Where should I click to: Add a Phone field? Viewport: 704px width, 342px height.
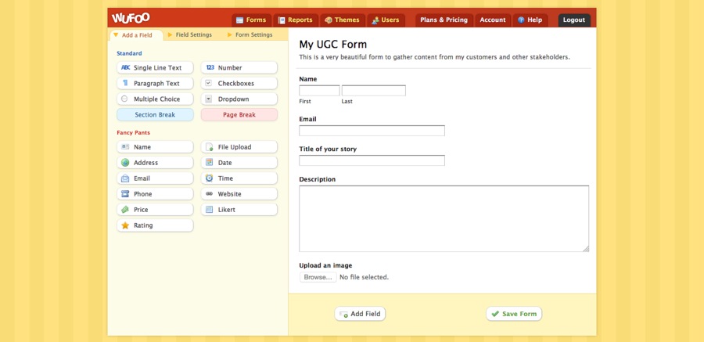click(155, 194)
